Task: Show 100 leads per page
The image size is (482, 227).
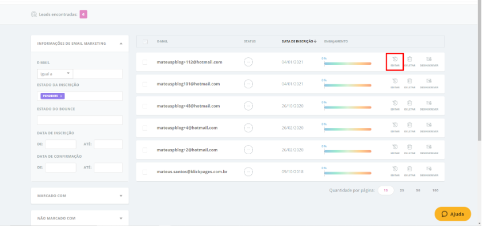Action: (x=435, y=190)
